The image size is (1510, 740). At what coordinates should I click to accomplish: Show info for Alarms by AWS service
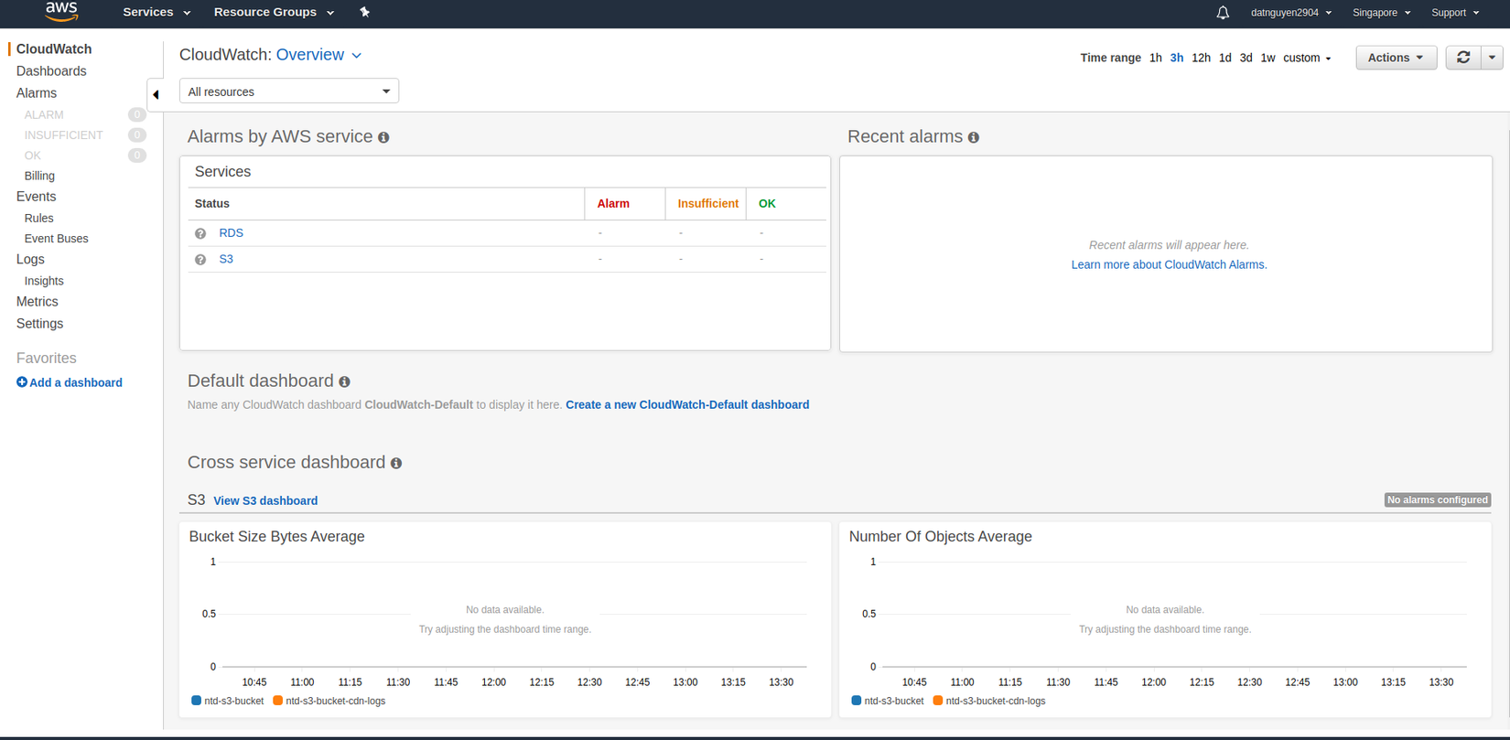[x=383, y=137]
